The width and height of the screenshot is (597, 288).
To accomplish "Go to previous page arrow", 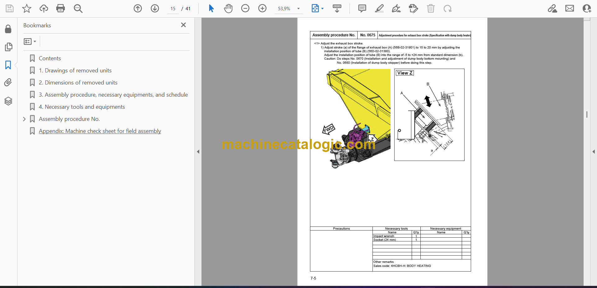I will coord(138,8).
